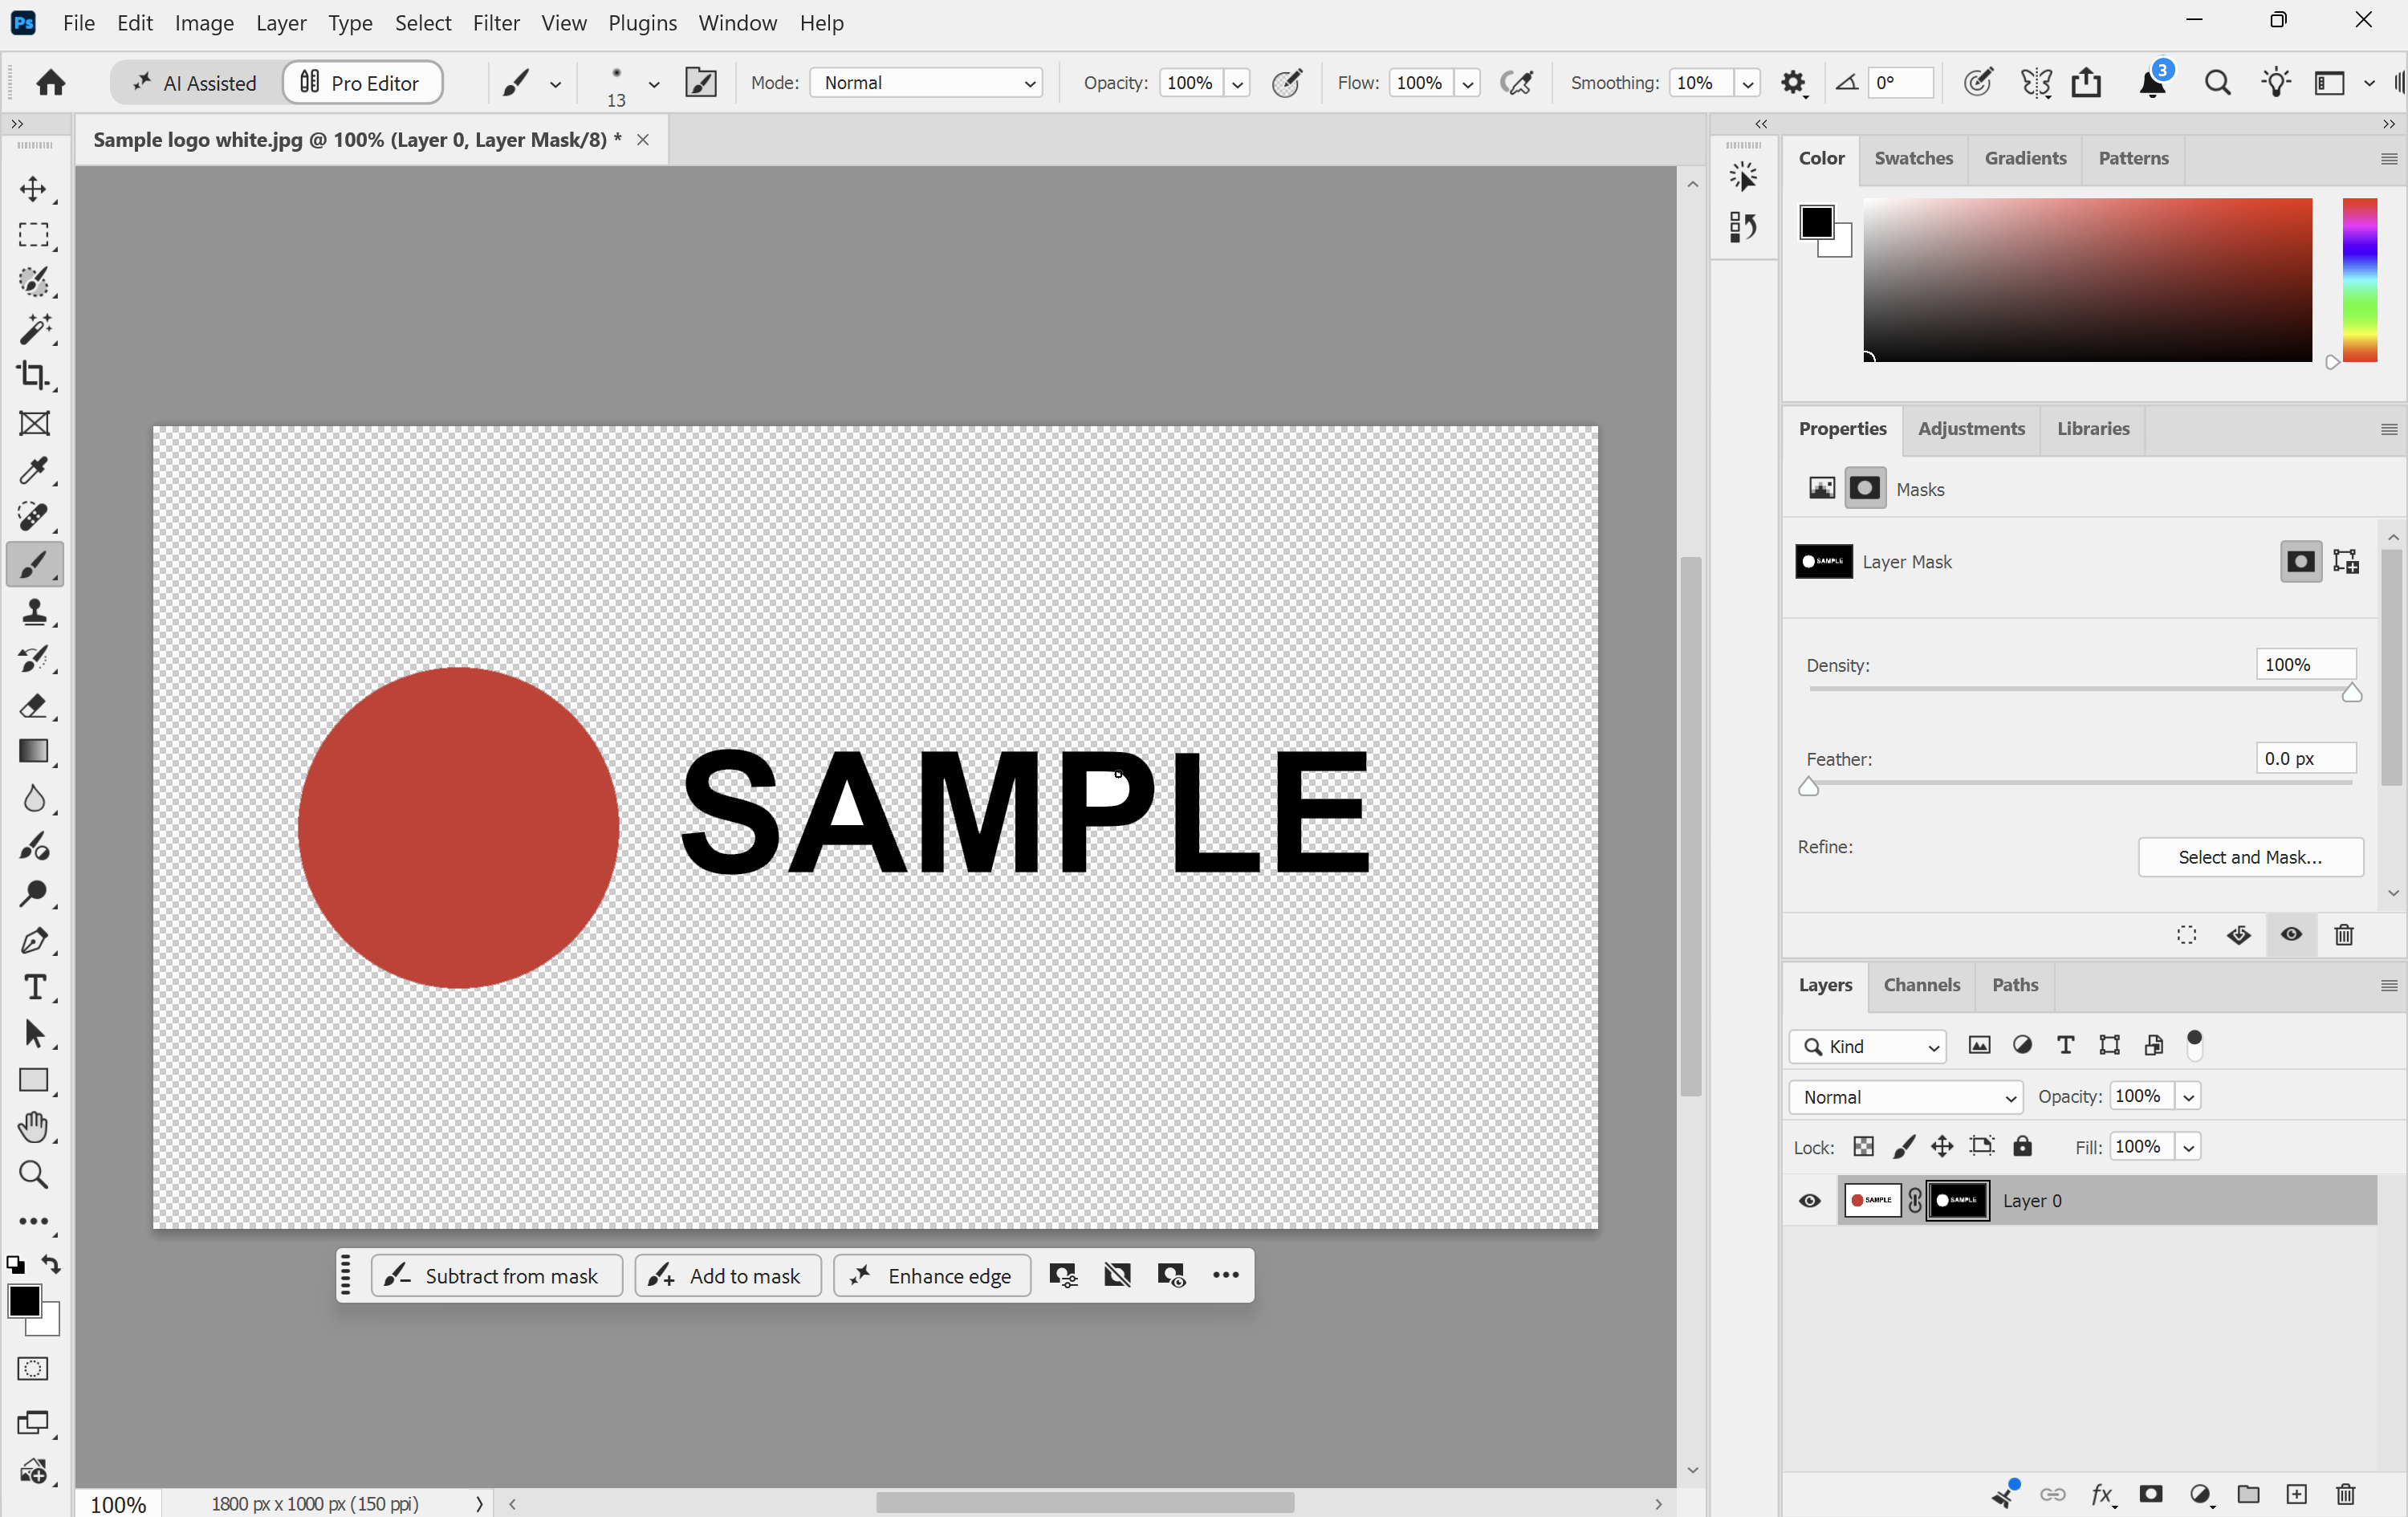
Task: Open the layer blend mode dropdown
Action: 1906,1097
